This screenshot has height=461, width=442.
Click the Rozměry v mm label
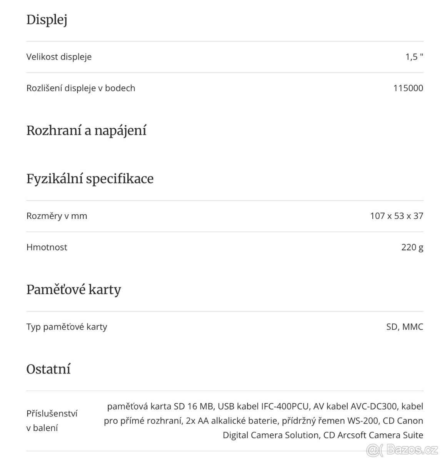coord(57,216)
